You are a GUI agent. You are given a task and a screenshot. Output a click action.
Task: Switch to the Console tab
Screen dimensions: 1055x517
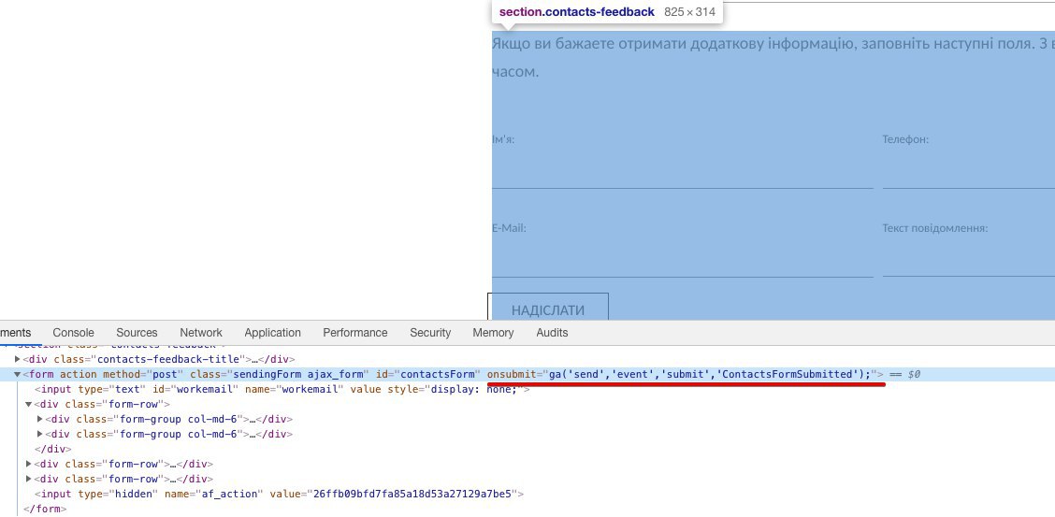(x=73, y=333)
